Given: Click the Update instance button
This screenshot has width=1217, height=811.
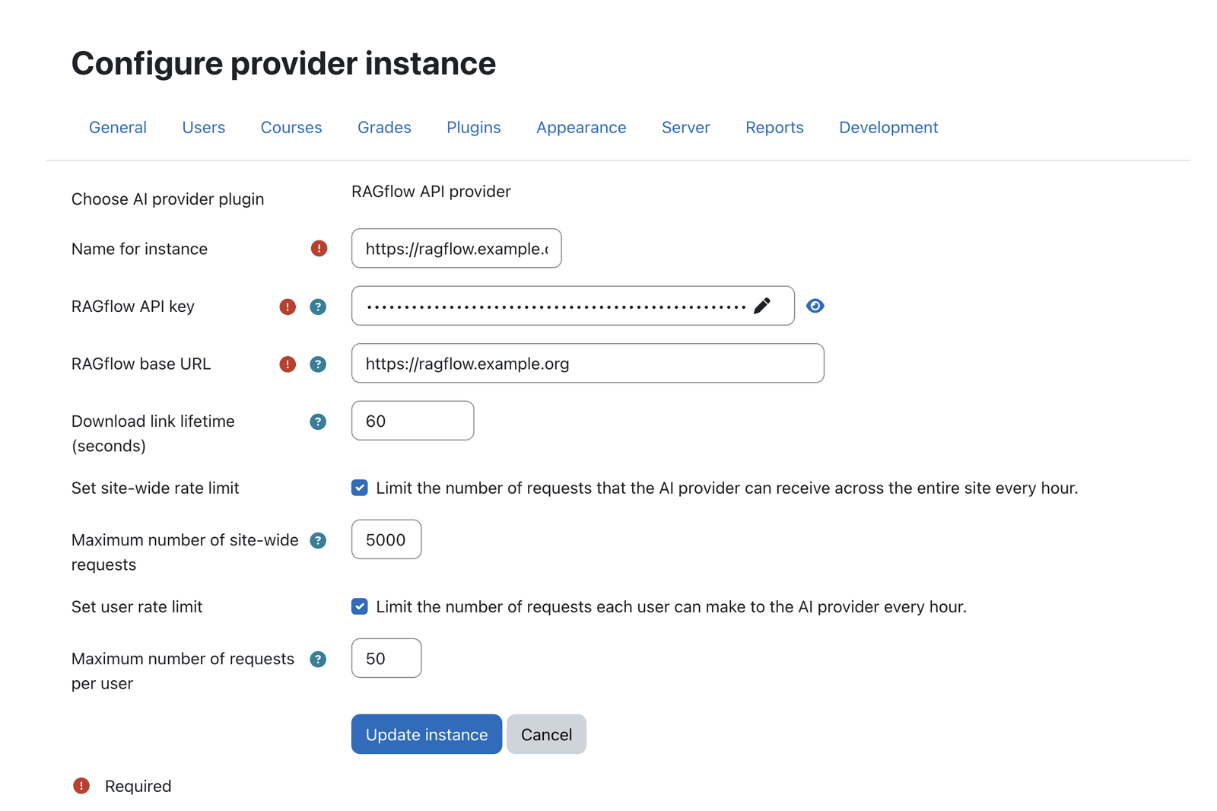Looking at the screenshot, I should [427, 734].
